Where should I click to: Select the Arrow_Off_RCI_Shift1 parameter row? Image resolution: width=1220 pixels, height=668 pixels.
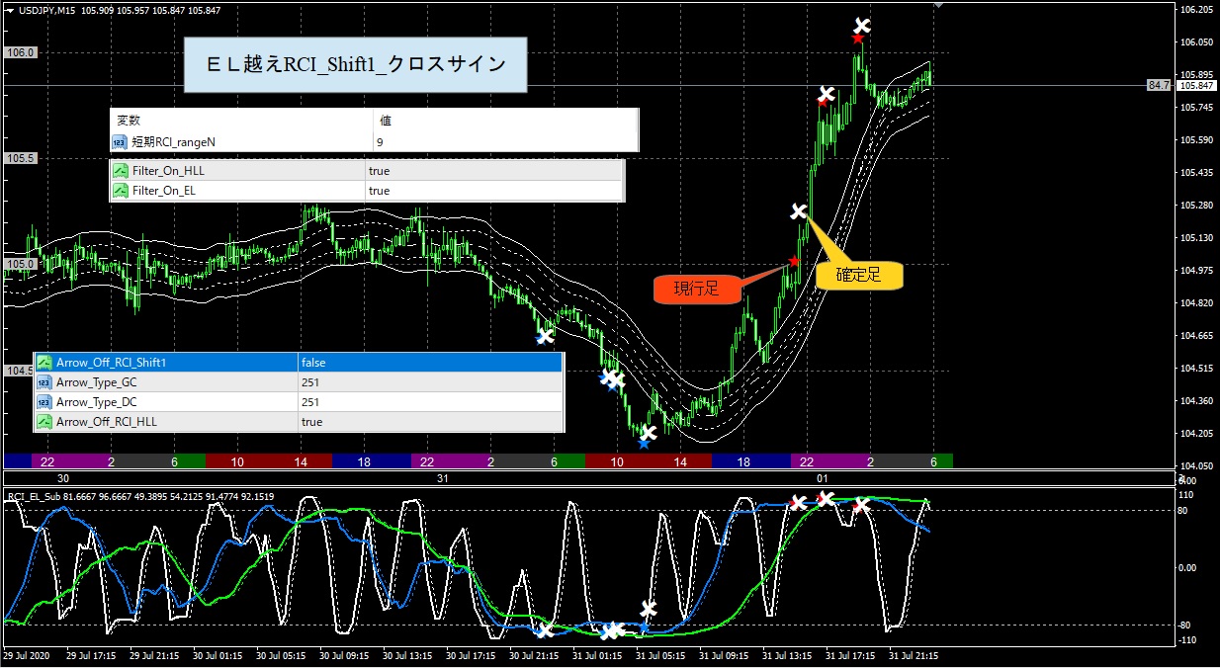[299, 363]
